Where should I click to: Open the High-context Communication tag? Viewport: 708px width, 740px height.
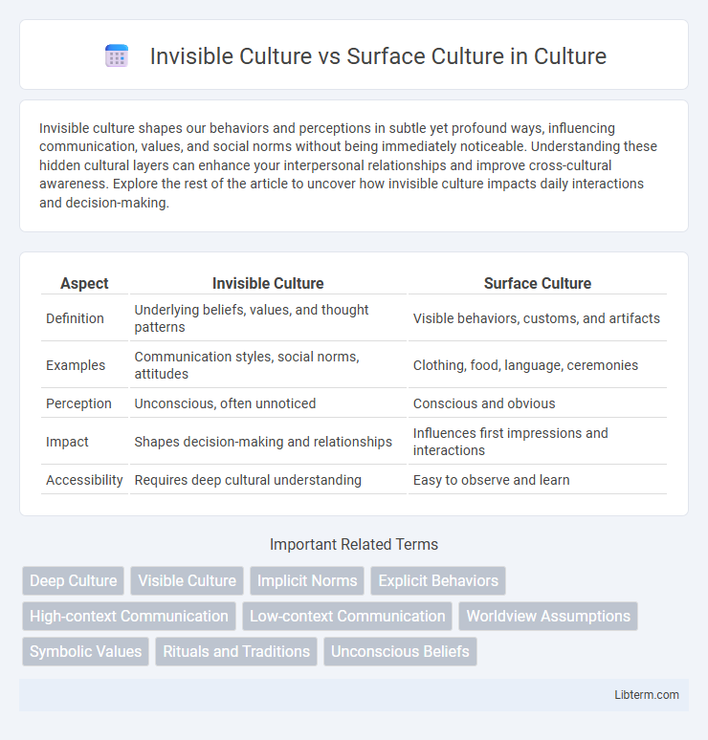(129, 616)
